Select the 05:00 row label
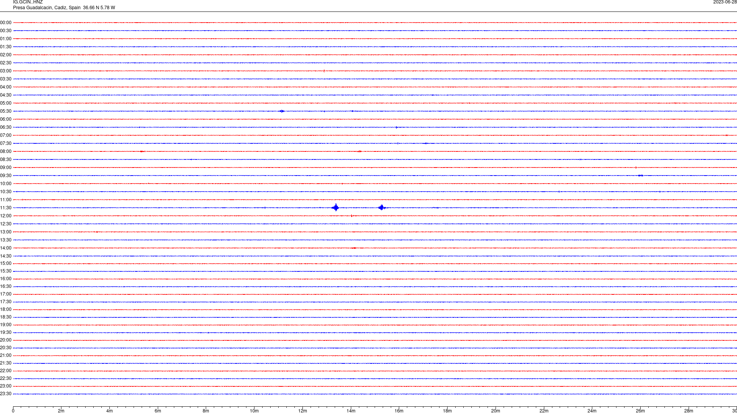Screen dimensions: 737x414 click(6, 103)
